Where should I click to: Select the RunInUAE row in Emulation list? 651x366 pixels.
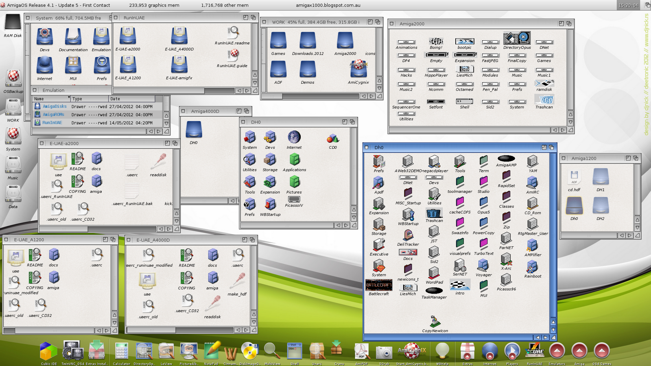[x=97, y=123]
